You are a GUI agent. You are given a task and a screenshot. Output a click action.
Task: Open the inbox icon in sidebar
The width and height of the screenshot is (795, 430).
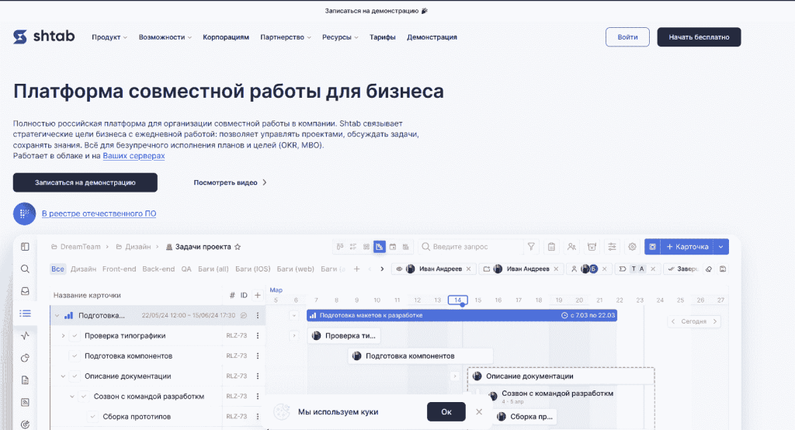coord(25,291)
